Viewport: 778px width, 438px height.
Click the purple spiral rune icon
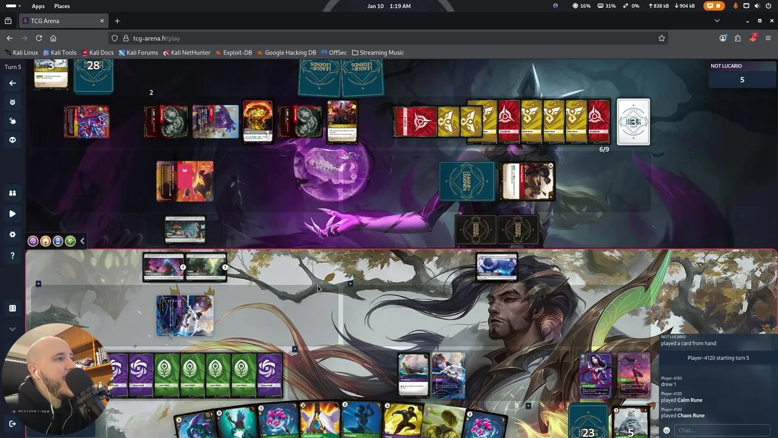33,241
